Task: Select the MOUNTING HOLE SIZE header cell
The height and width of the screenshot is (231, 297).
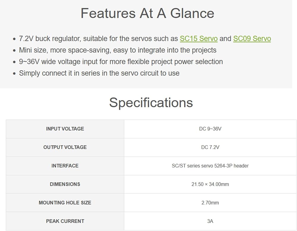Action: point(65,203)
